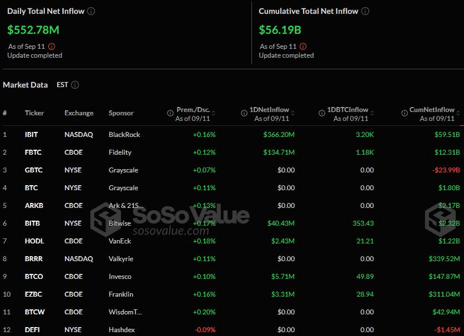Click the $339.52M BRRR cumulative value
Image resolution: width=464 pixels, height=336 pixels.
pyautogui.click(x=444, y=258)
